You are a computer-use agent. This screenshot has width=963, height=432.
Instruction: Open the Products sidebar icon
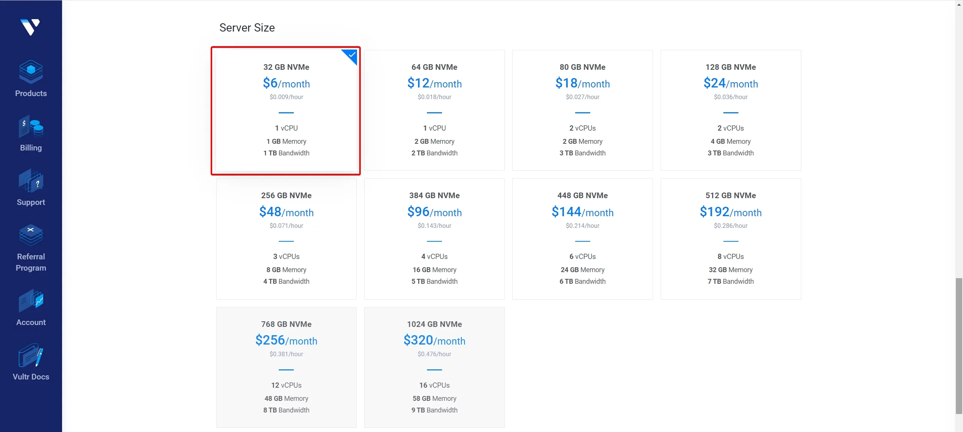[x=31, y=72]
